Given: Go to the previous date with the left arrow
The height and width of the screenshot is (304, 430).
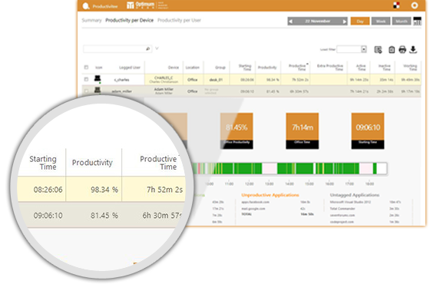Looking at the screenshot, I should [x=291, y=21].
